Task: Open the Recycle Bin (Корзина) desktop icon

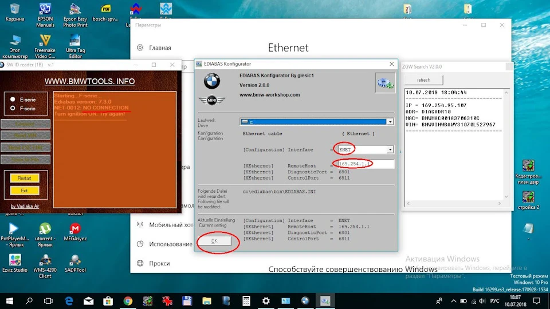Action: [15, 12]
